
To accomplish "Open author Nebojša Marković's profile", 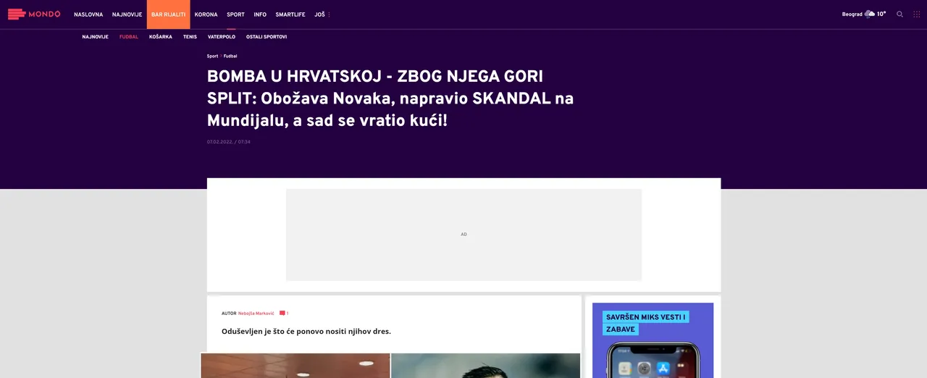I will (x=256, y=314).
